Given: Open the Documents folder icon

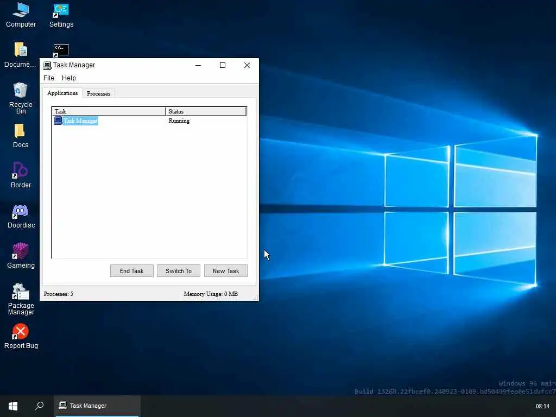Looking at the screenshot, I should (x=21, y=55).
